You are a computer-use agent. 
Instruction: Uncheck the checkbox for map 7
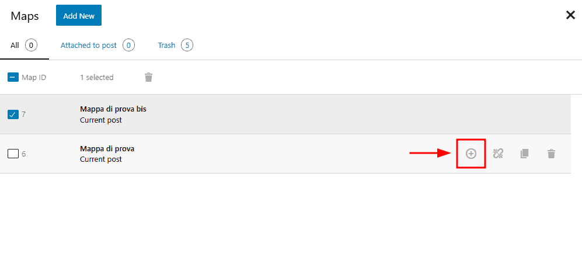pyautogui.click(x=13, y=114)
